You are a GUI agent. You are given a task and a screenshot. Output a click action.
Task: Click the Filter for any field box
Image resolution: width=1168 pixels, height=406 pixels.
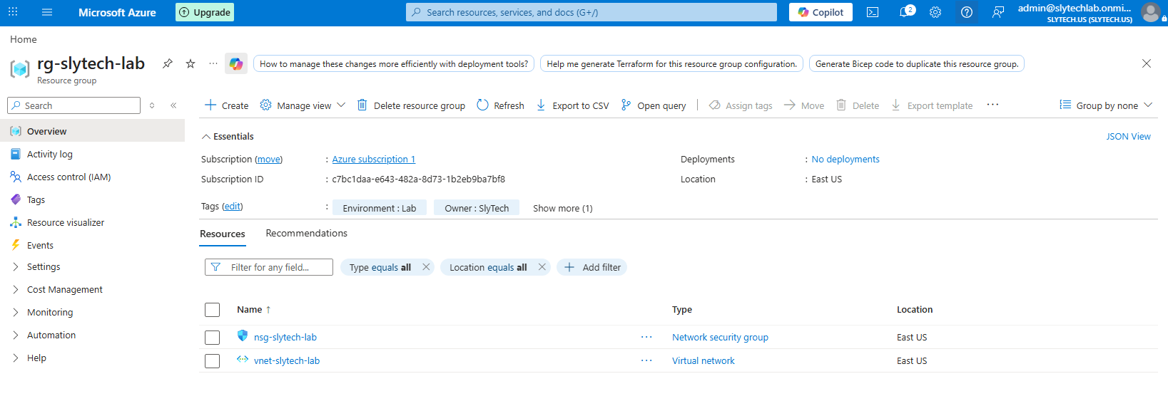(x=269, y=267)
